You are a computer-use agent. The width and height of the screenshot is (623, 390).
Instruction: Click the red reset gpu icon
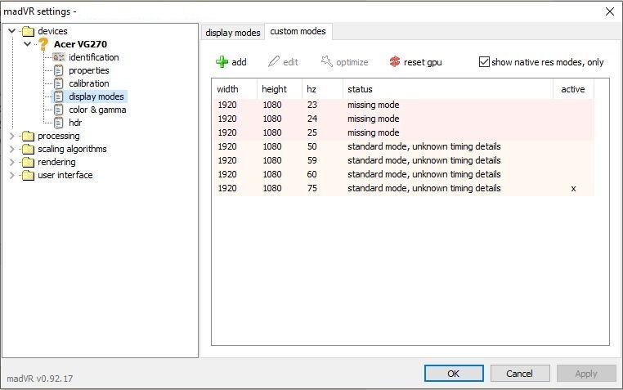tap(395, 61)
